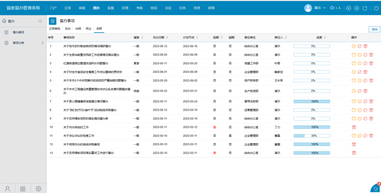Collapse sidebar with the hamburger icon
381x193 pixels.
40,21
